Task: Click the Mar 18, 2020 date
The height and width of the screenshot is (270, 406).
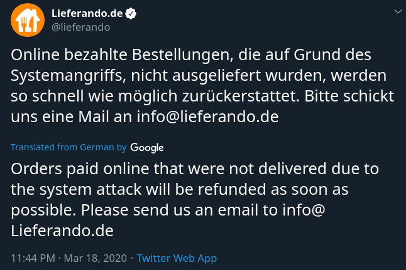Action: (96, 258)
